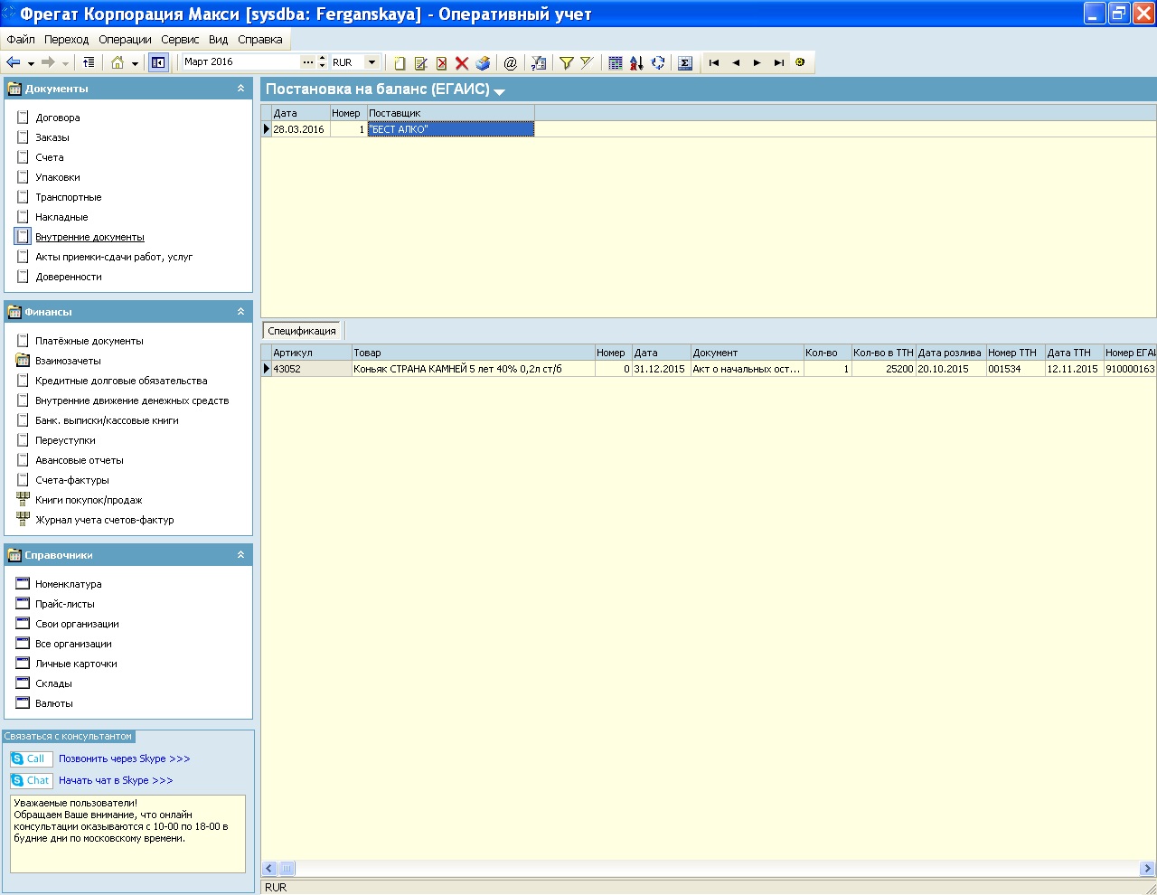Click the sigma sum icon
Screen dimensions: 1157x895
[x=685, y=62]
